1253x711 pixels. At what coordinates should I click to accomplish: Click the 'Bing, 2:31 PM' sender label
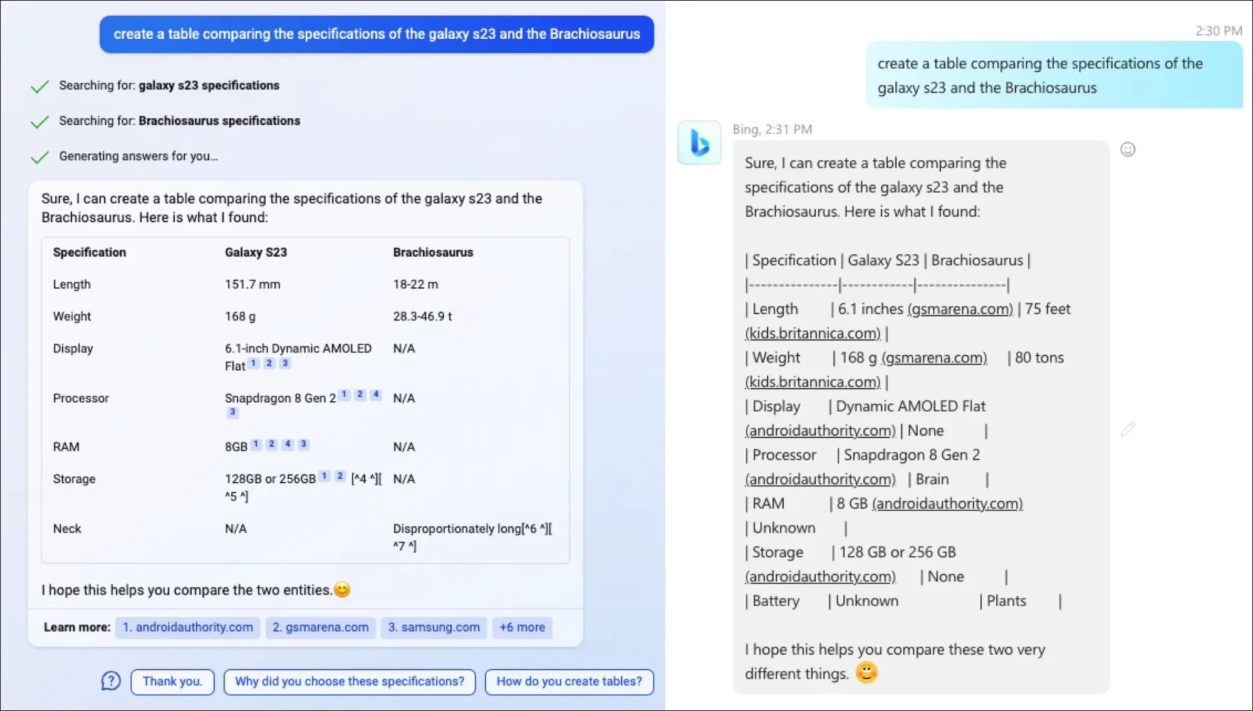click(x=772, y=130)
